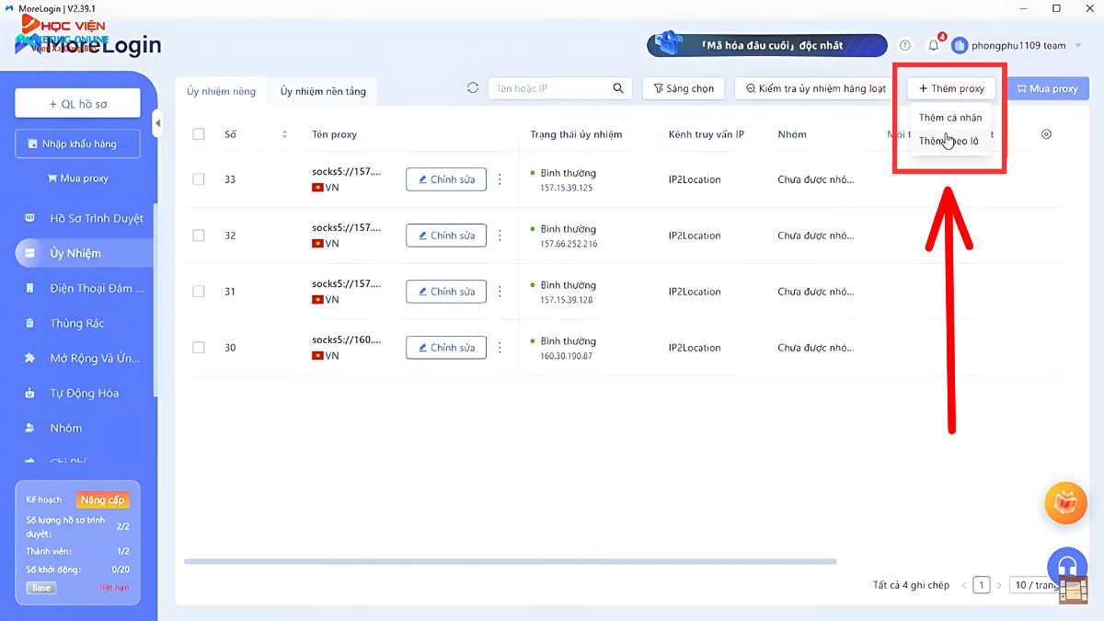Click page number 1 in pagination
This screenshot has height=621, width=1104.
(982, 585)
